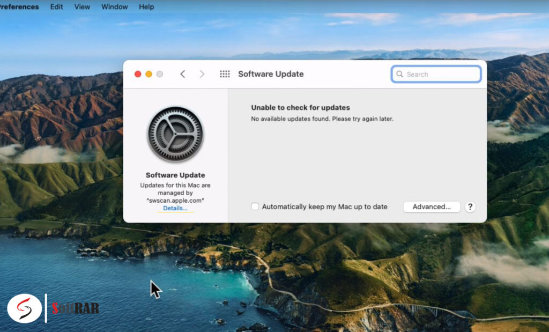Close the Software Update window
The image size is (549, 332).
click(x=138, y=74)
